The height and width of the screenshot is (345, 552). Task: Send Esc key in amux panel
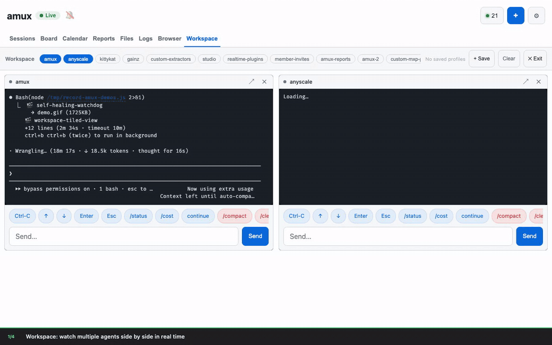pos(112,216)
